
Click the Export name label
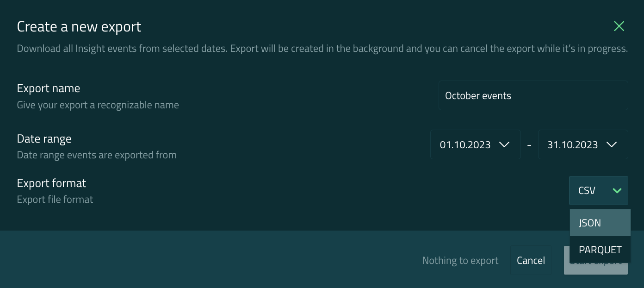49,88
